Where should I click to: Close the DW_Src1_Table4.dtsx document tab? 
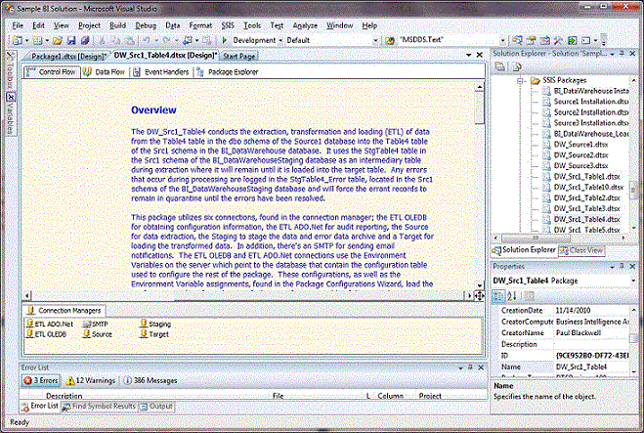(479, 55)
